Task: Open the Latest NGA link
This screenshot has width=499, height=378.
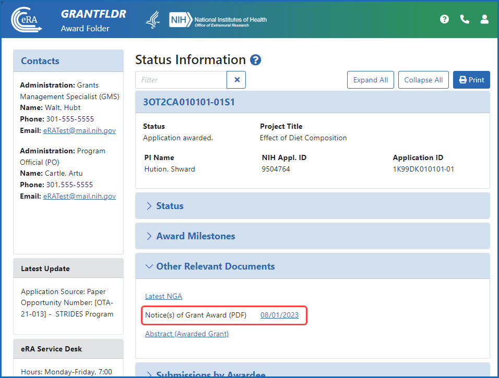Action: (163, 296)
